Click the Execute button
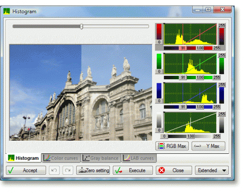Image resolution: width=244 pixels, height=193 pixels. (x=133, y=170)
